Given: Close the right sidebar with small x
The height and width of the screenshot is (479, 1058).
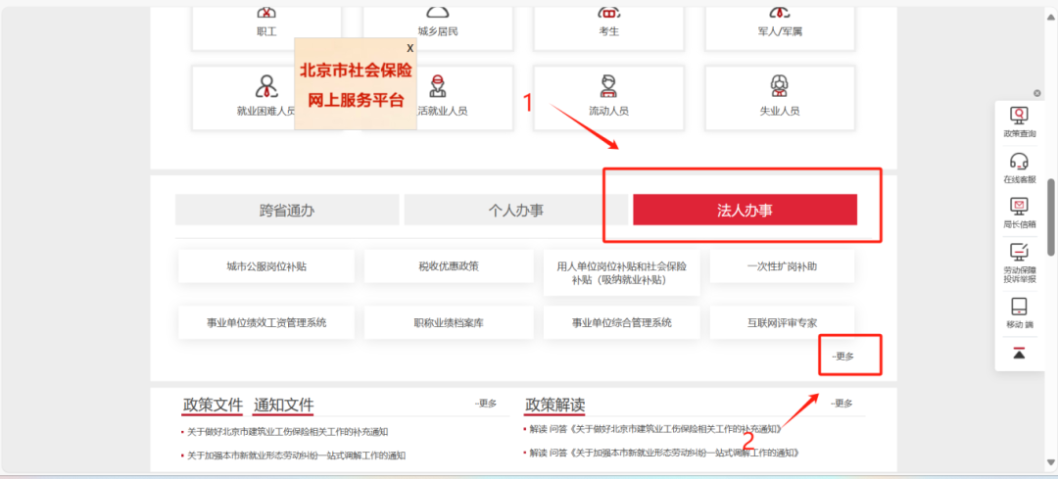Looking at the screenshot, I should pos(1037,93).
